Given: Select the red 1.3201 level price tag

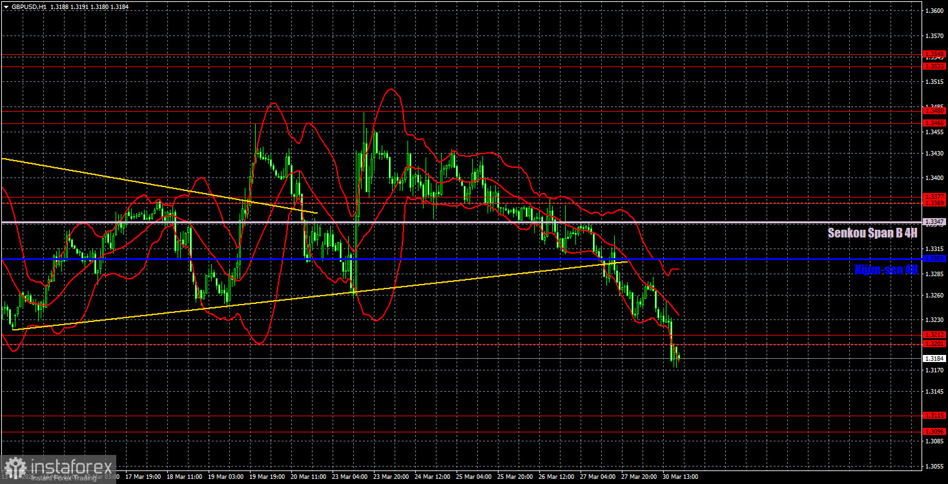Looking at the screenshot, I should tap(934, 343).
